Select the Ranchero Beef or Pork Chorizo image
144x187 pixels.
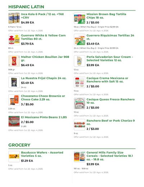(80, 125)
